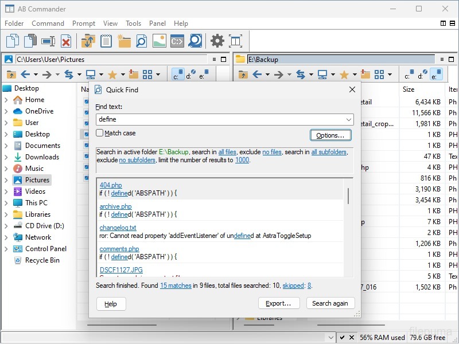
Task: Select drive c: in the right panel
Action: [409, 75]
